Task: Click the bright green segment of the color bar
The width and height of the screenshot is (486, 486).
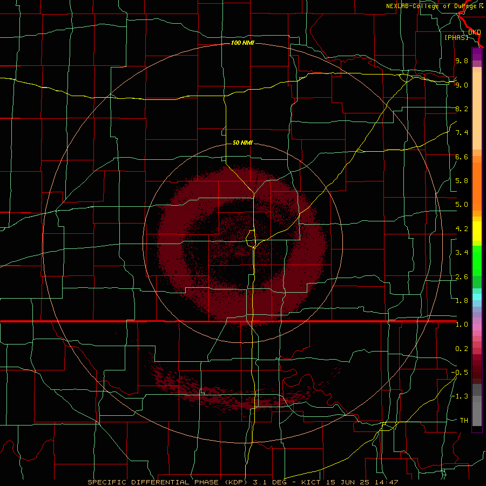Action: [477, 260]
